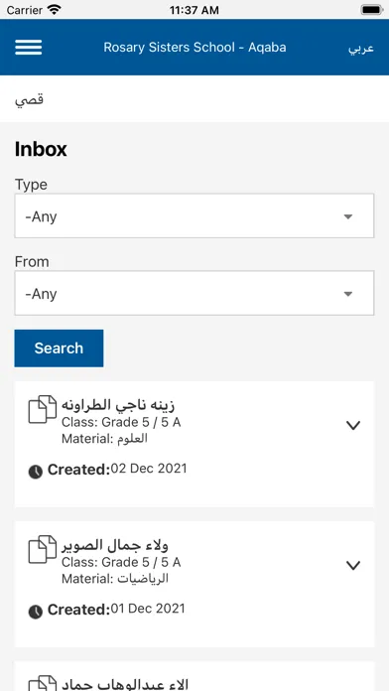
Task: Select the student name قصي
Action: tap(29, 99)
